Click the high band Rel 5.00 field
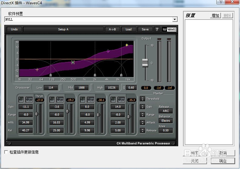The width and height of the screenshot is (240, 169). tap(118, 130)
